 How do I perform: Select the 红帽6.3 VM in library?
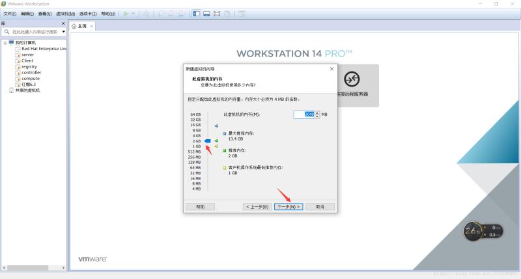coord(29,85)
